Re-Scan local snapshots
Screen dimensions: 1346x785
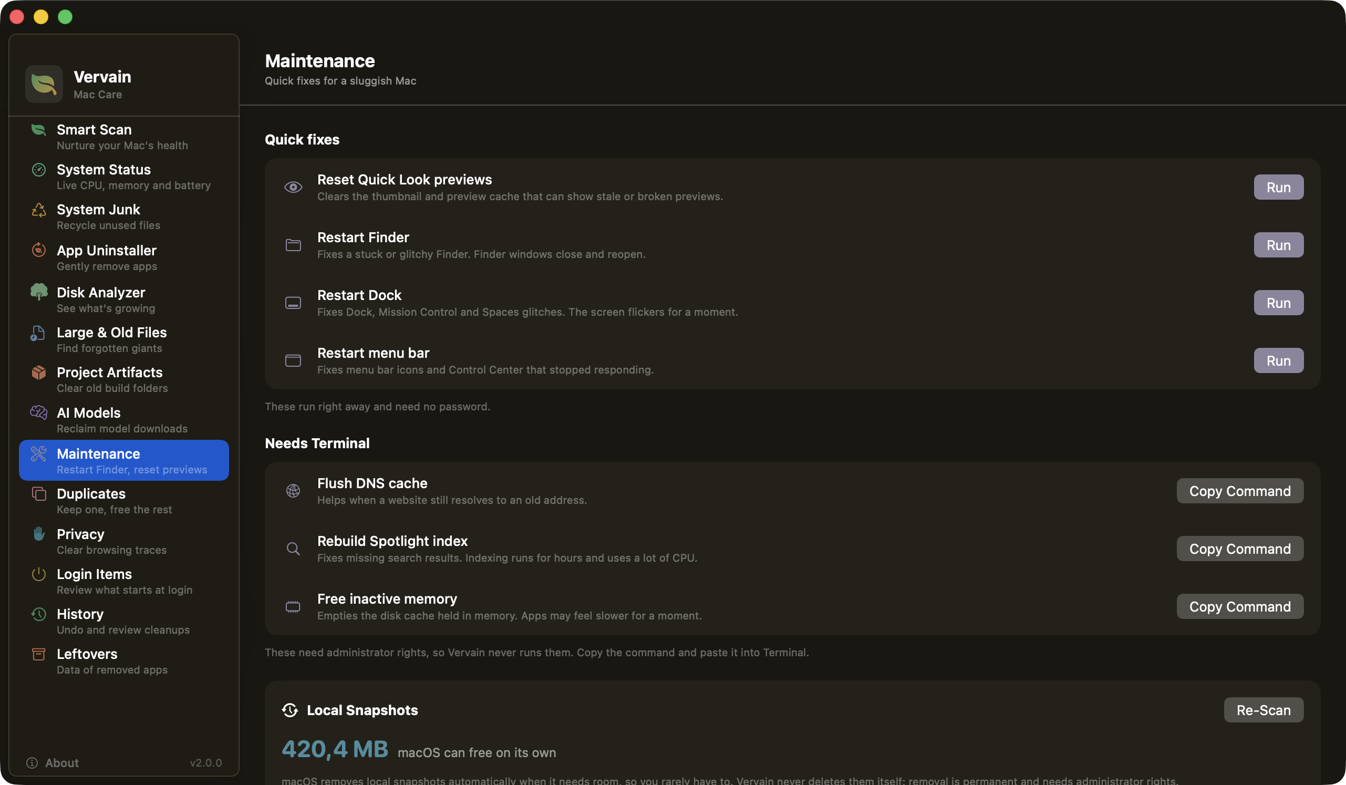[1264, 710]
